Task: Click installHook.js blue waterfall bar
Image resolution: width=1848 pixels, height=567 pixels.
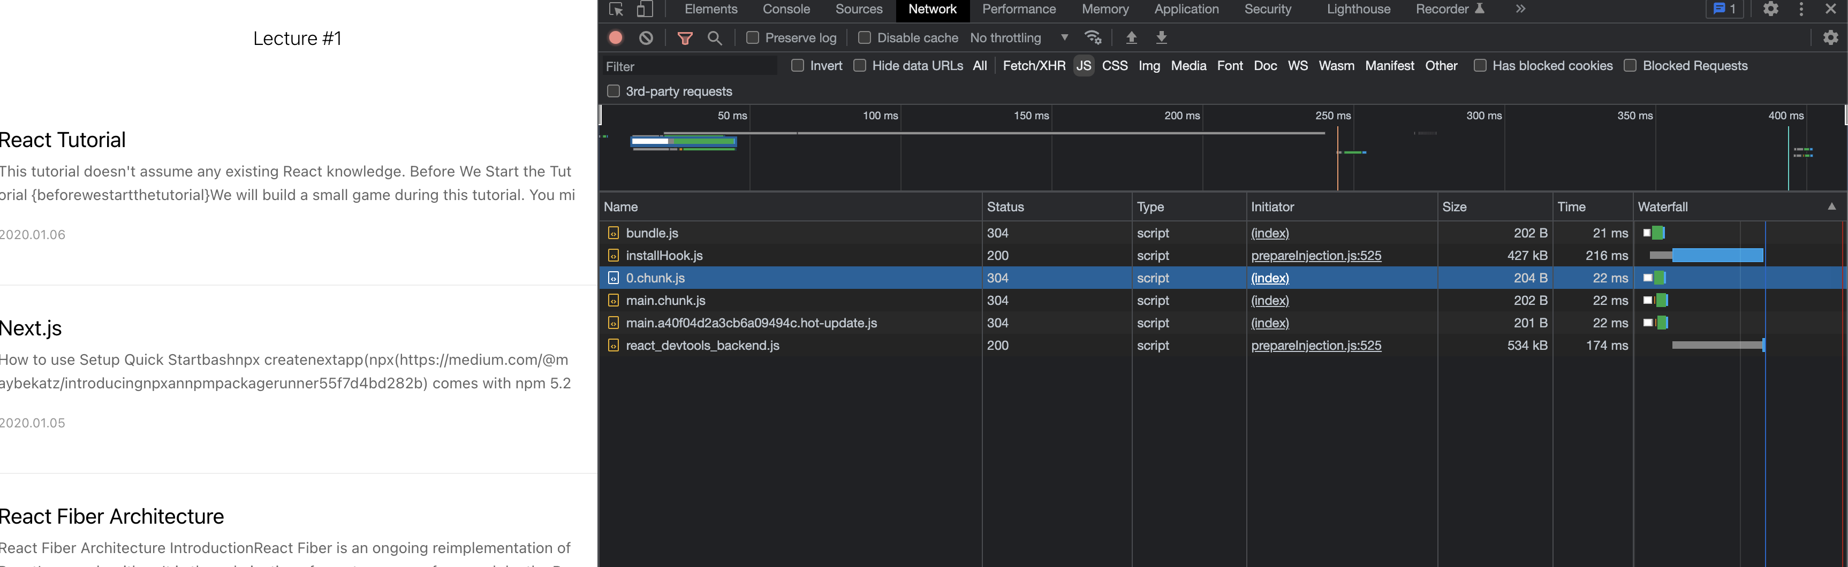Action: [x=1717, y=255]
